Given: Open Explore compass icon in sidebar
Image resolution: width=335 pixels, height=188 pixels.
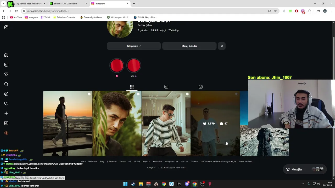Looking at the screenshot, I should (x=6, y=94).
